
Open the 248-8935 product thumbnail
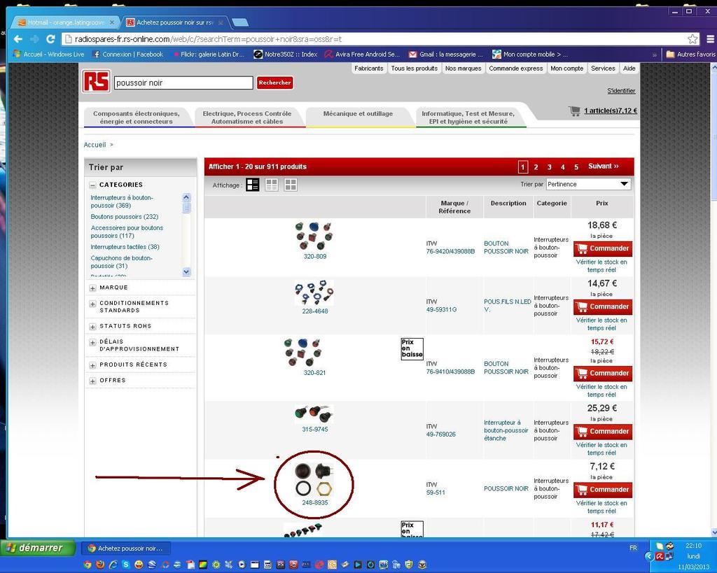pos(314,479)
